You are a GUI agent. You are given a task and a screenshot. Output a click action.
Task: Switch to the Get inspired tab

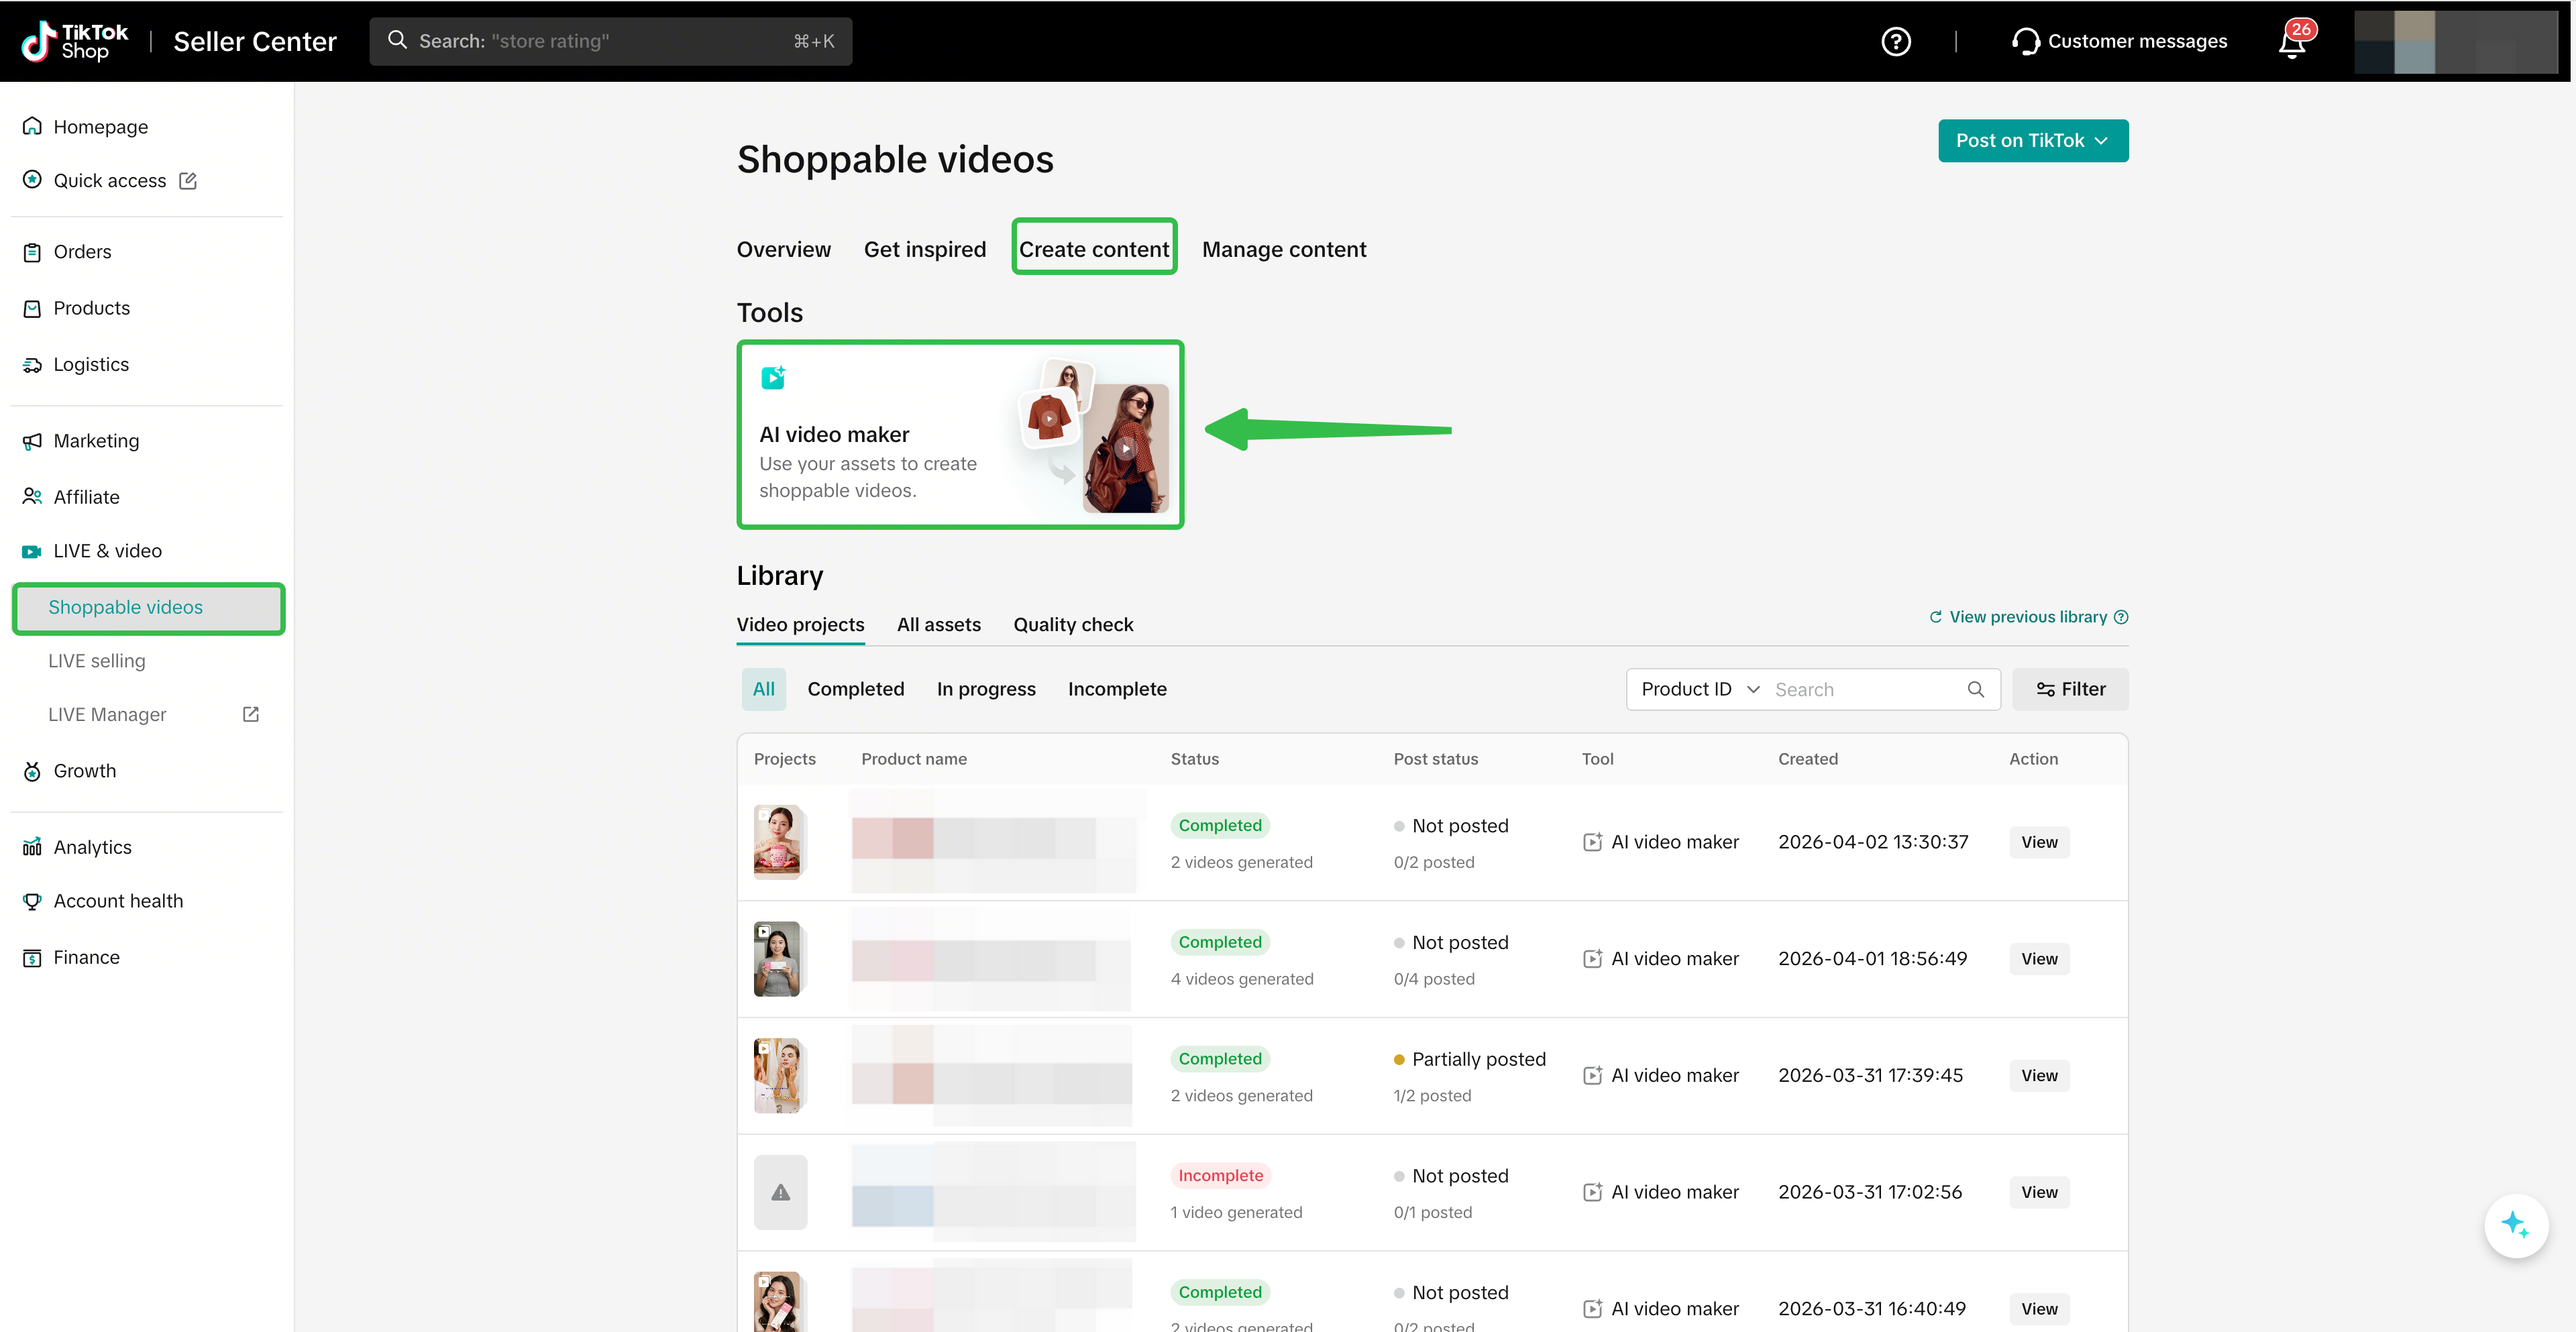[x=924, y=249]
